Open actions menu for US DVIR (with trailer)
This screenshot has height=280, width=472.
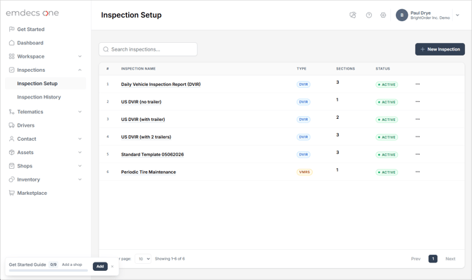418,119
